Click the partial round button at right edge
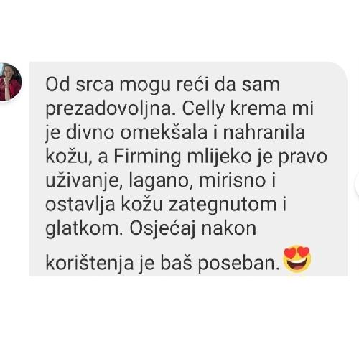 tap(357, 184)
